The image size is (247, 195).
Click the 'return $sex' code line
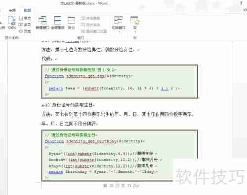[x=114, y=88]
